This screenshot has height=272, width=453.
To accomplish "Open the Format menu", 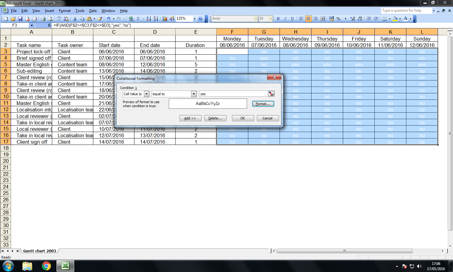I will [x=64, y=10].
